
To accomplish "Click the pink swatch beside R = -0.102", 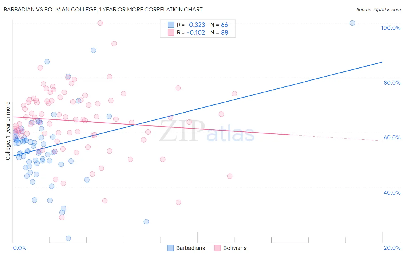I will click(x=171, y=32).
